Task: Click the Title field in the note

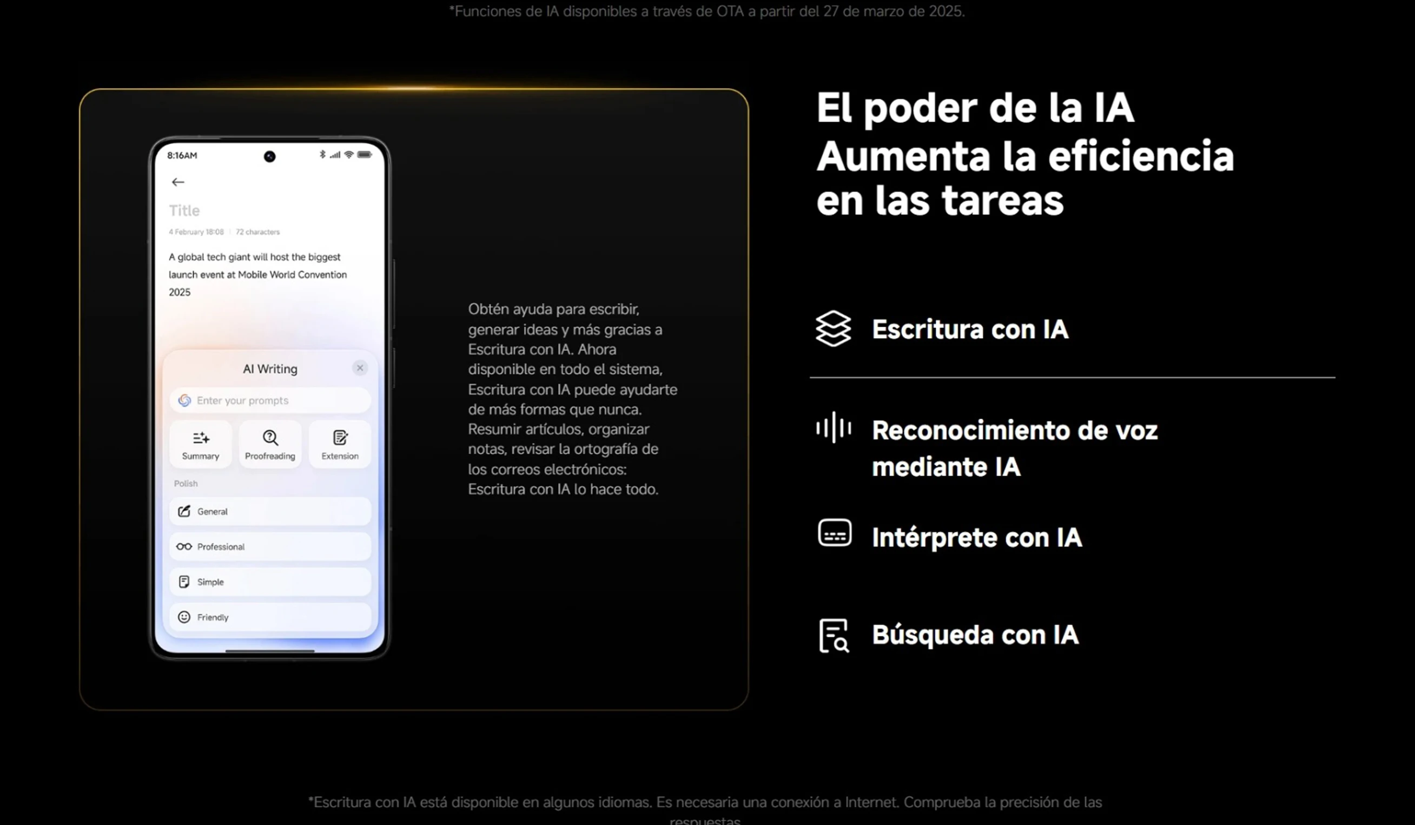Action: point(185,210)
